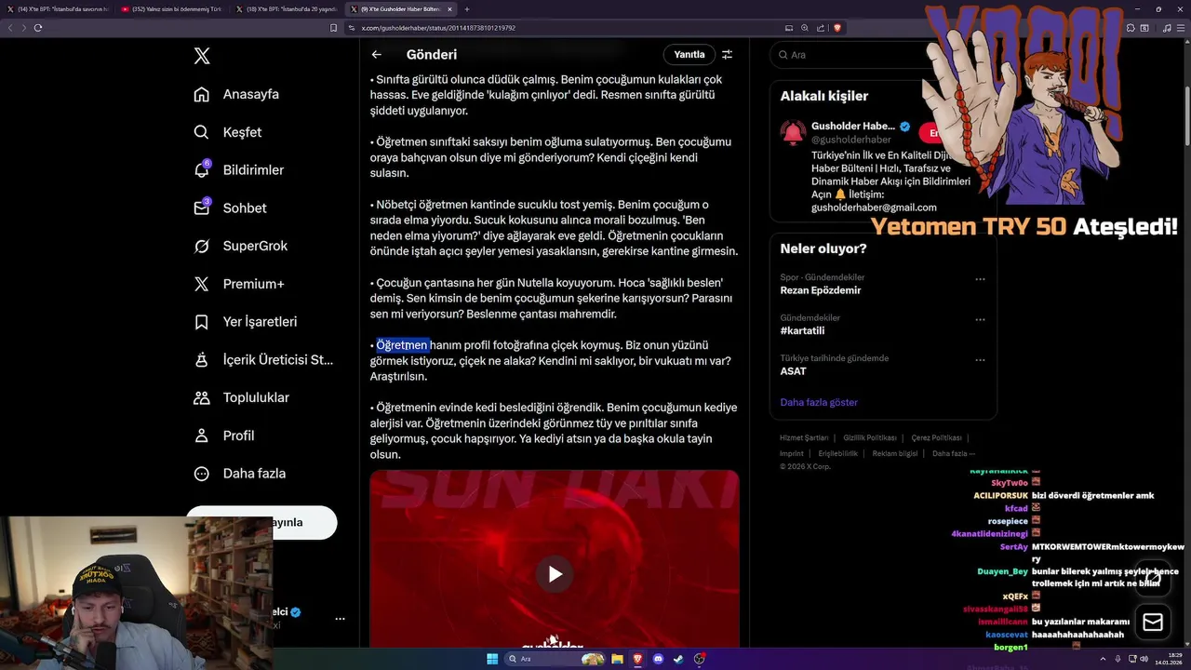Open File Explorer from taskbar
1191x670 pixels.
pos(617,659)
